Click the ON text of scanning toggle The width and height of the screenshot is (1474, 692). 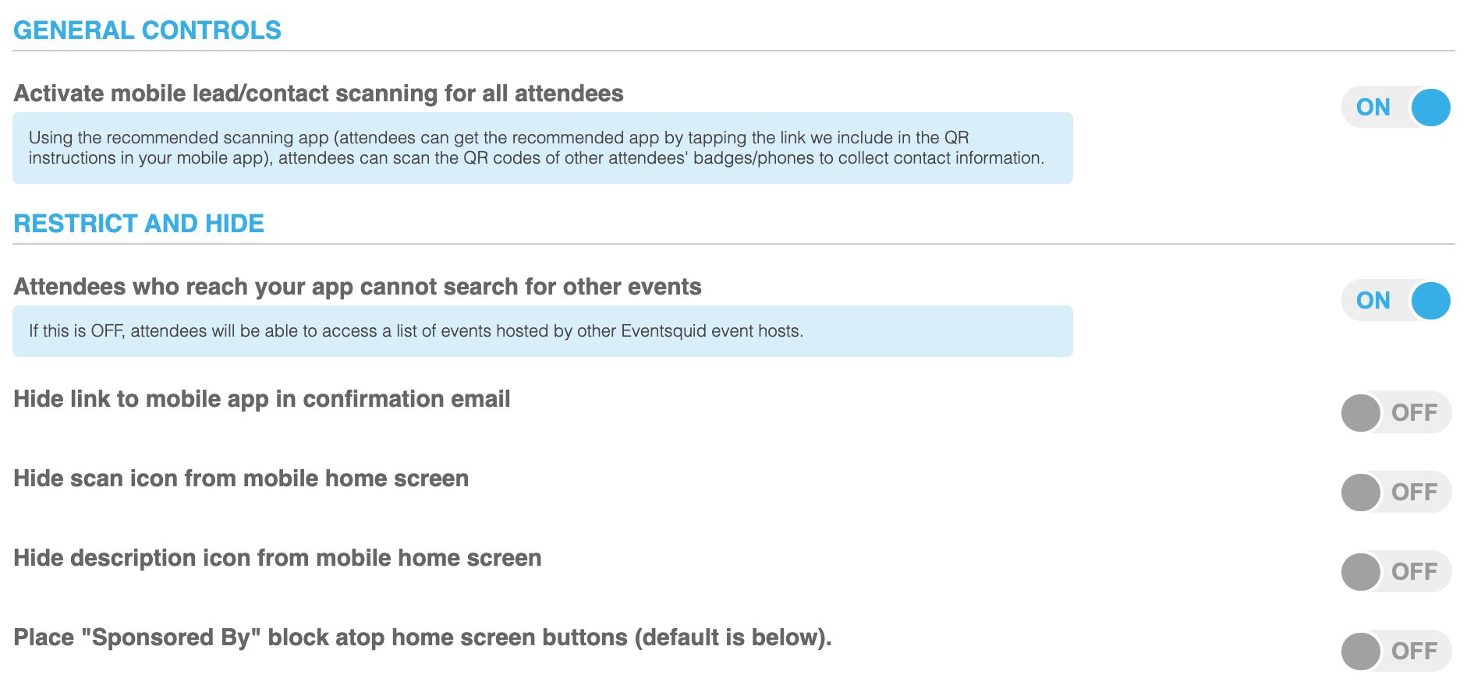click(1373, 108)
